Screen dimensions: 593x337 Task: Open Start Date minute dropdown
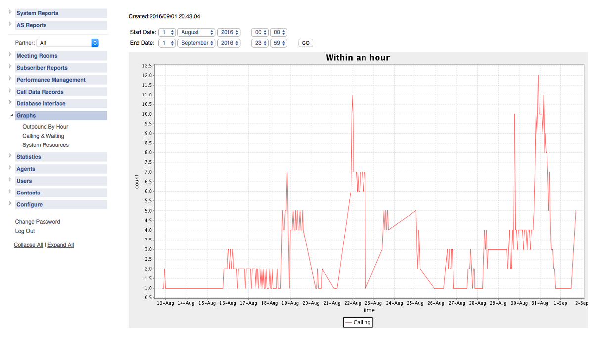coord(279,33)
